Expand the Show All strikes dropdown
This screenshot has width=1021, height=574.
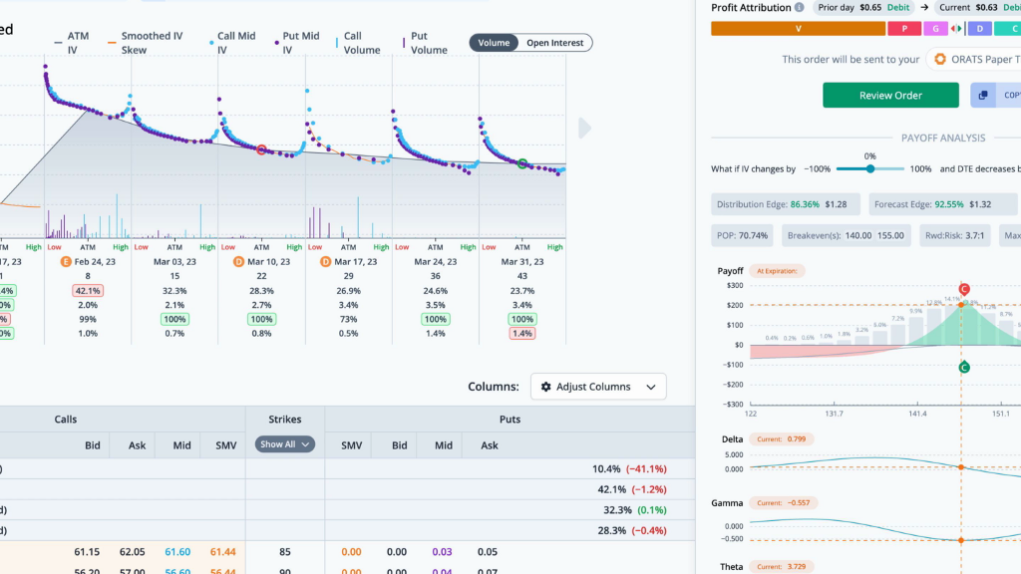click(x=284, y=444)
